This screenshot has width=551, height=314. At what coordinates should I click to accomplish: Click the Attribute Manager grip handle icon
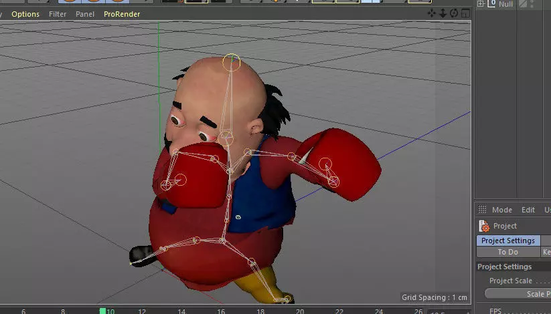point(482,210)
